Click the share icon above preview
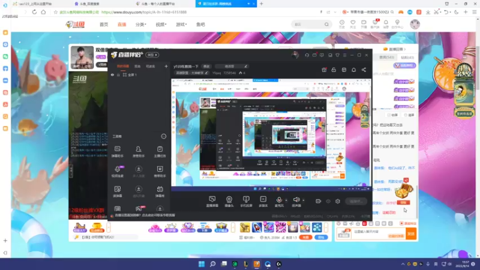Image resolution: width=480 pixels, height=270 pixels. coord(364,70)
